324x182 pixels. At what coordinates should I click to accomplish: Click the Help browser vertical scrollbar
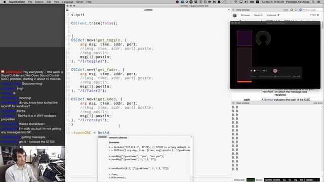pos(322,25)
